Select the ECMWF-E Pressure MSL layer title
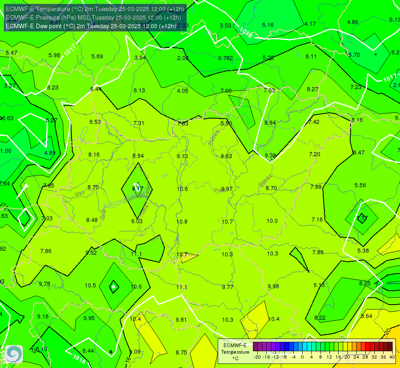Viewport: 400px width, 368px height. pyautogui.click(x=93, y=18)
